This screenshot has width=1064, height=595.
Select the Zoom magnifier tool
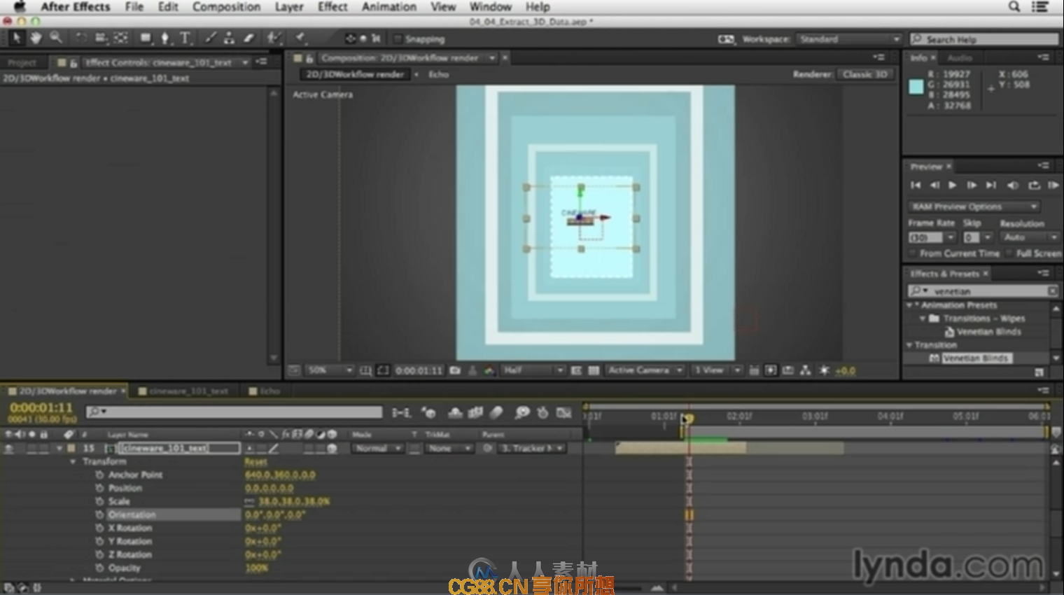[x=55, y=38]
